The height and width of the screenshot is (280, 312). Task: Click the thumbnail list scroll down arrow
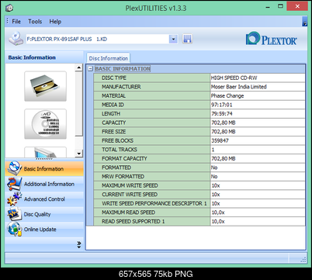pos(79,154)
